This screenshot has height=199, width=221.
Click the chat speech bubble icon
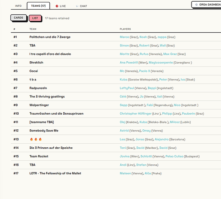pos(77,6)
